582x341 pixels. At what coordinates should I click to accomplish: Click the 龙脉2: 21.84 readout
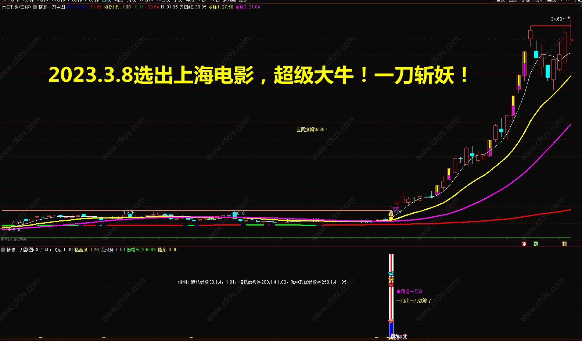click(248, 7)
